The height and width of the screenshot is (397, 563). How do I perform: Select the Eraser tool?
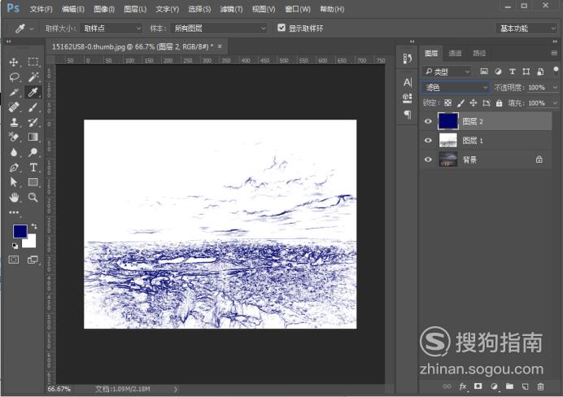[14, 137]
